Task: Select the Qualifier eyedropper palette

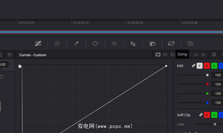Action: pos(76,43)
